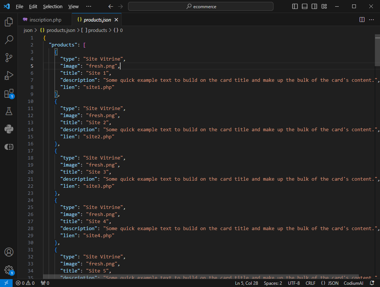Open the Extensions view

(9, 93)
